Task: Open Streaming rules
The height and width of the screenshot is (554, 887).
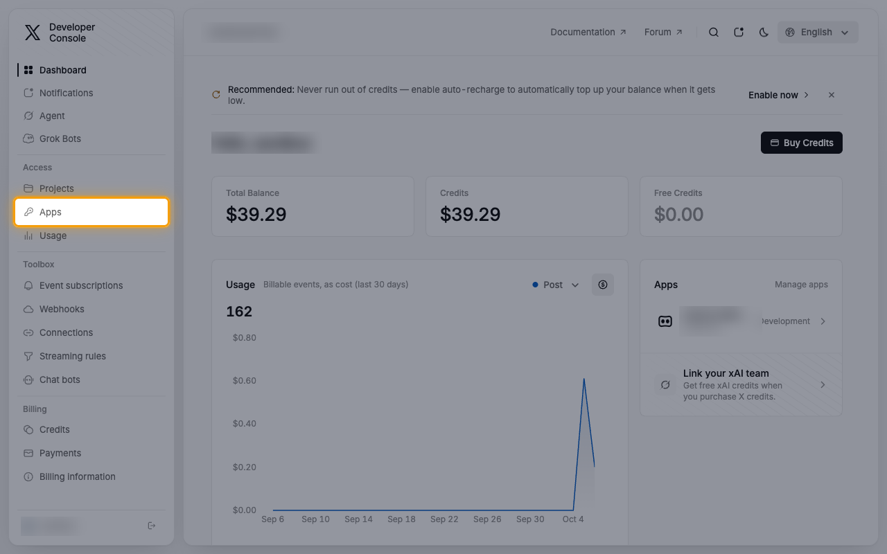Action: 91,356
